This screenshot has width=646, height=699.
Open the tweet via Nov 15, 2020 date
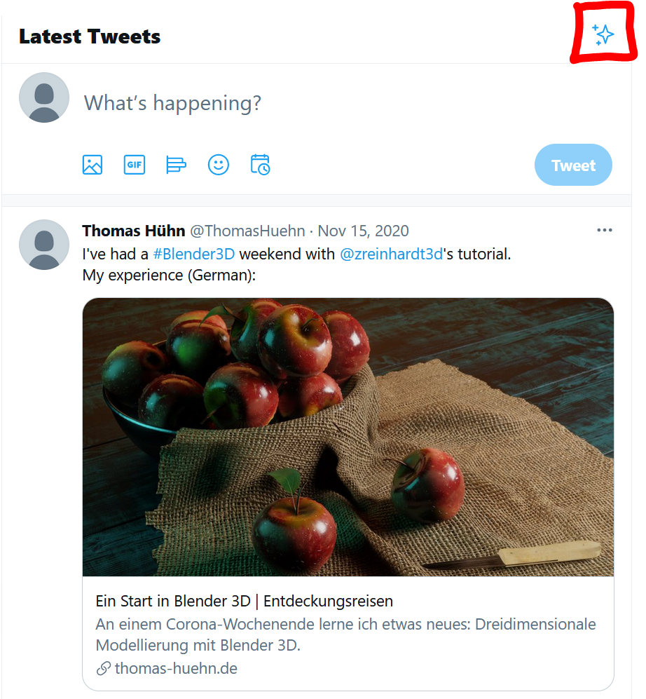(x=363, y=231)
